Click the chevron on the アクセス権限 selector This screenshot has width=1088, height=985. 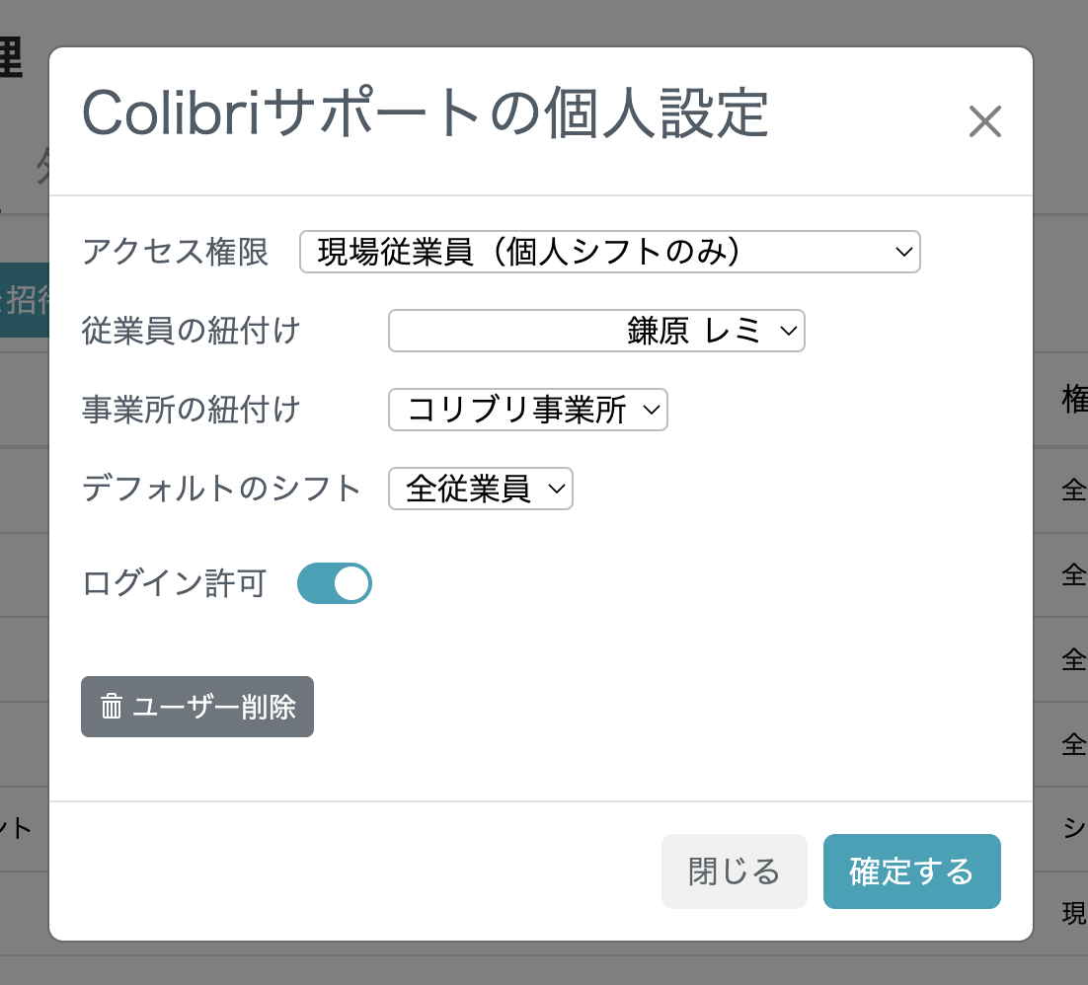901,252
